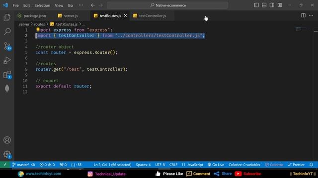Open the Run and Debug view

tap(7, 60)
